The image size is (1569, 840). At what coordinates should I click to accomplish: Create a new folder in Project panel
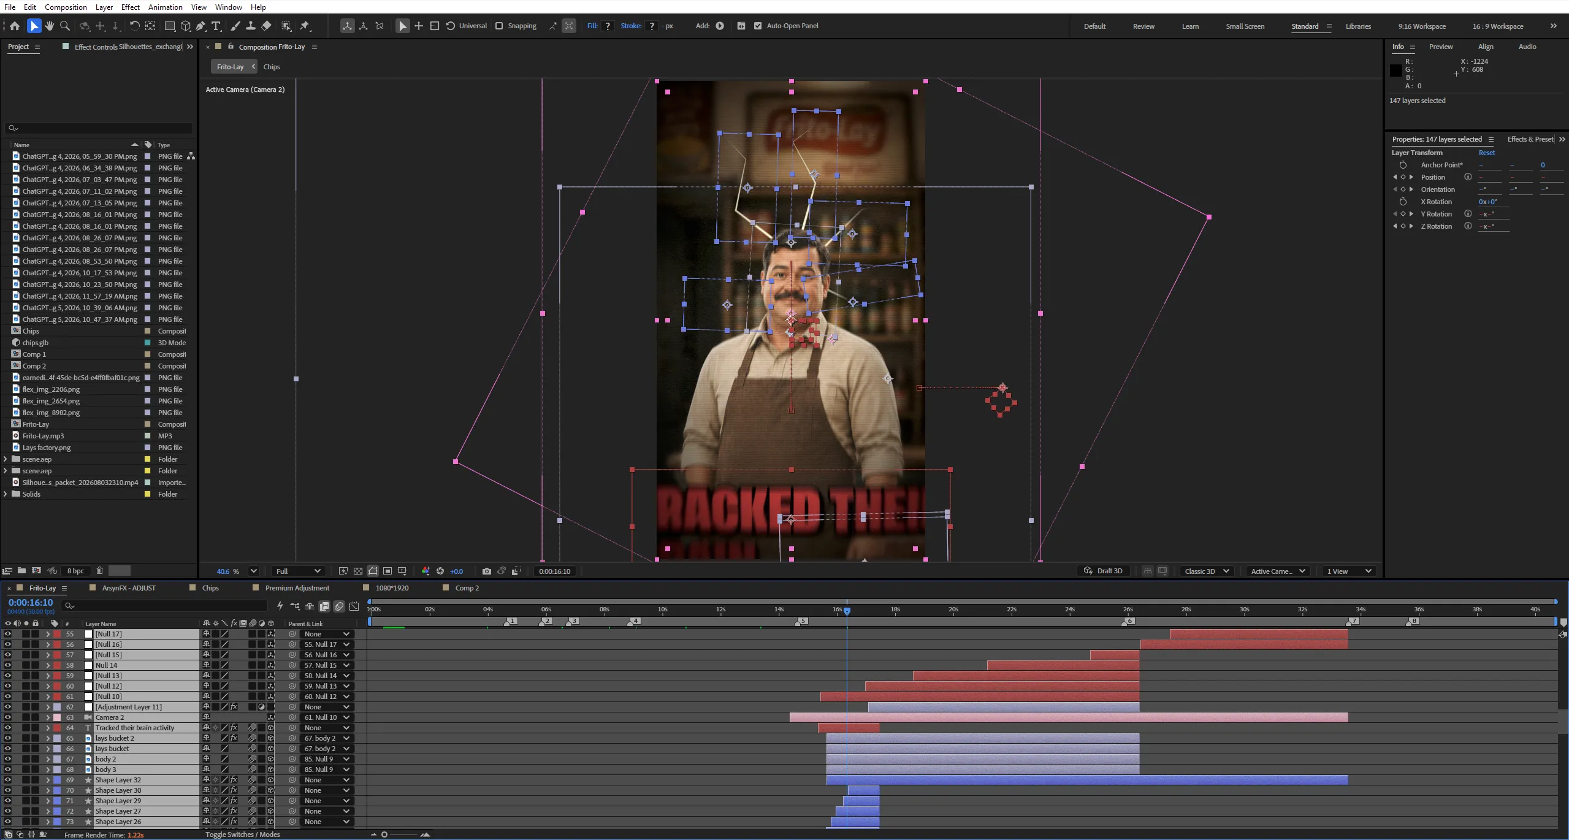click(21, 571)
